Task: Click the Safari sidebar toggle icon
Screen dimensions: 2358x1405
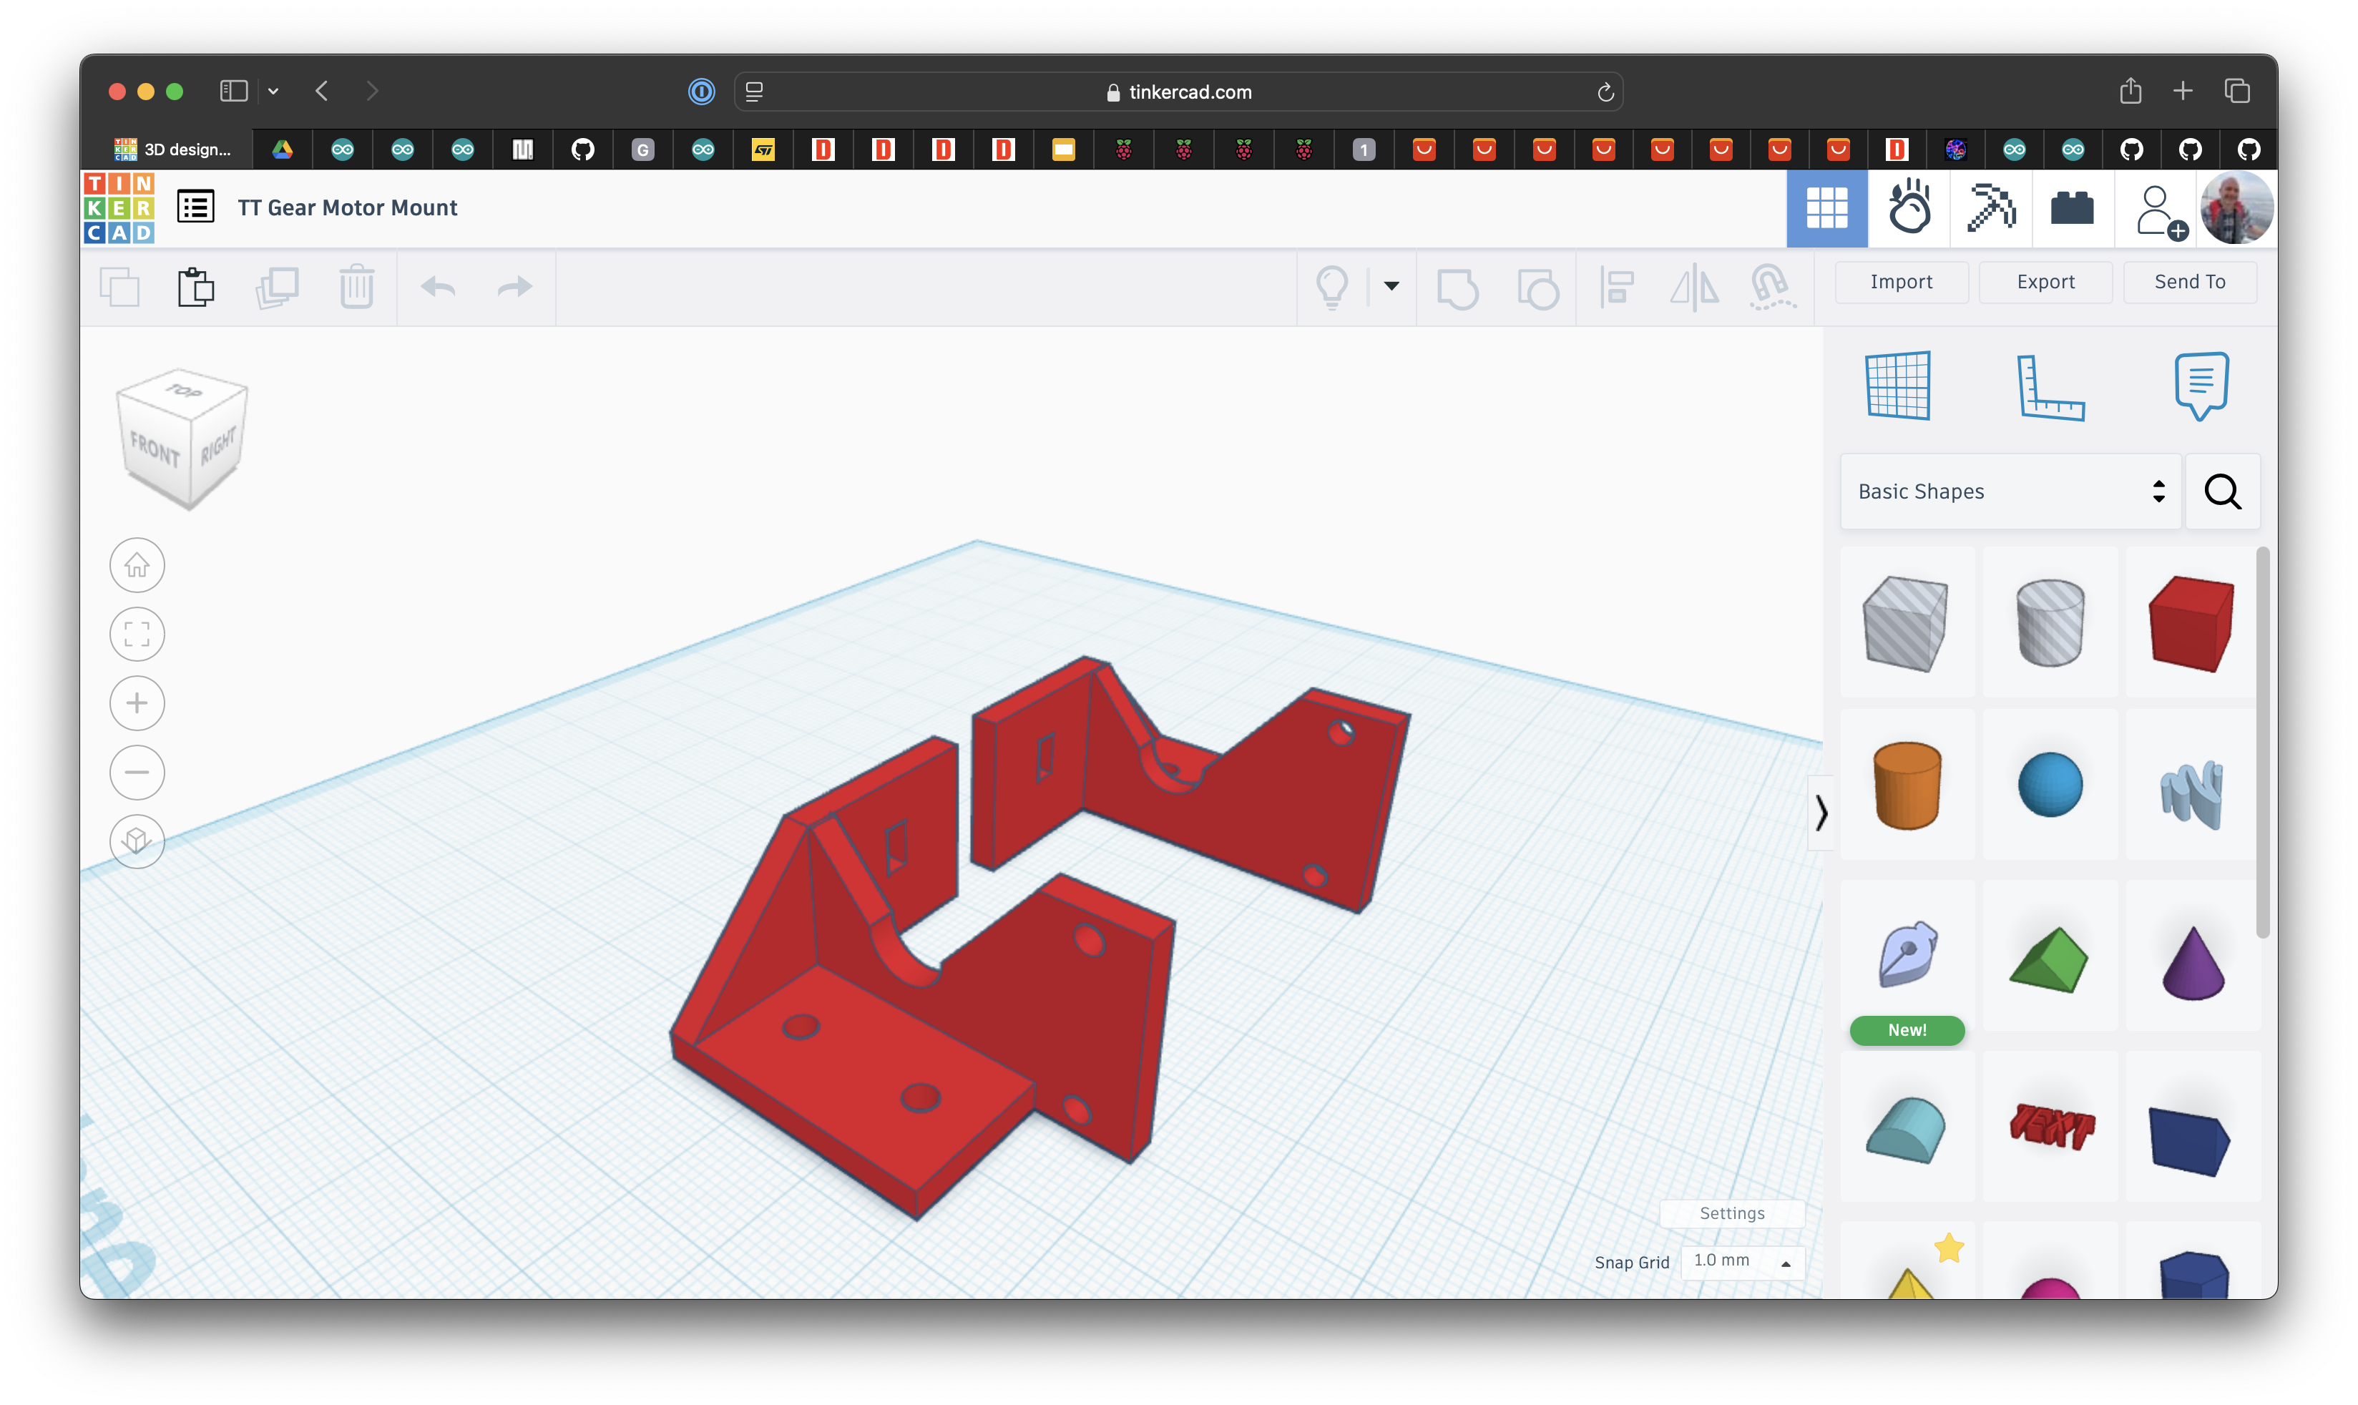Action: pyautogui.click(x=233, y=91)
